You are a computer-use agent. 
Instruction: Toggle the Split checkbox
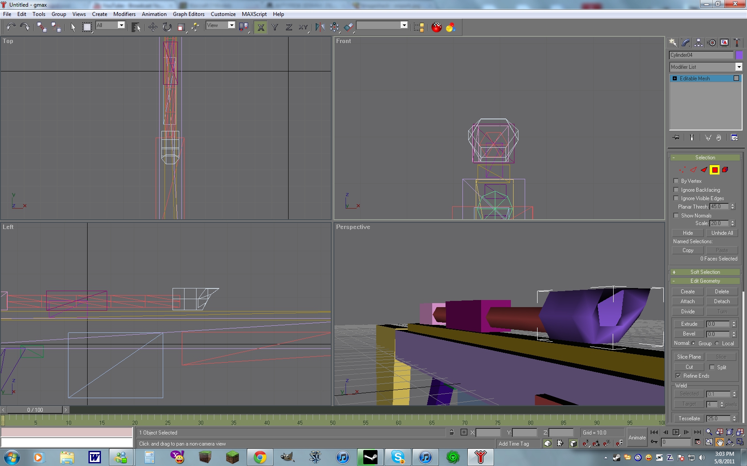tap(712, 367)
